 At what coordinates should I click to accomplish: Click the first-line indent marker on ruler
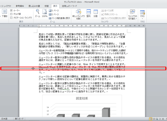click(39, 25)
